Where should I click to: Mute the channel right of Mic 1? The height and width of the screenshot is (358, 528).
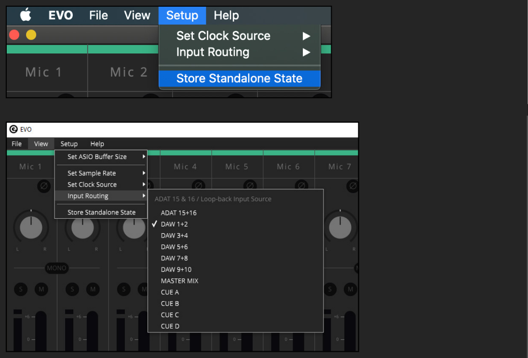tap(93, 289)
